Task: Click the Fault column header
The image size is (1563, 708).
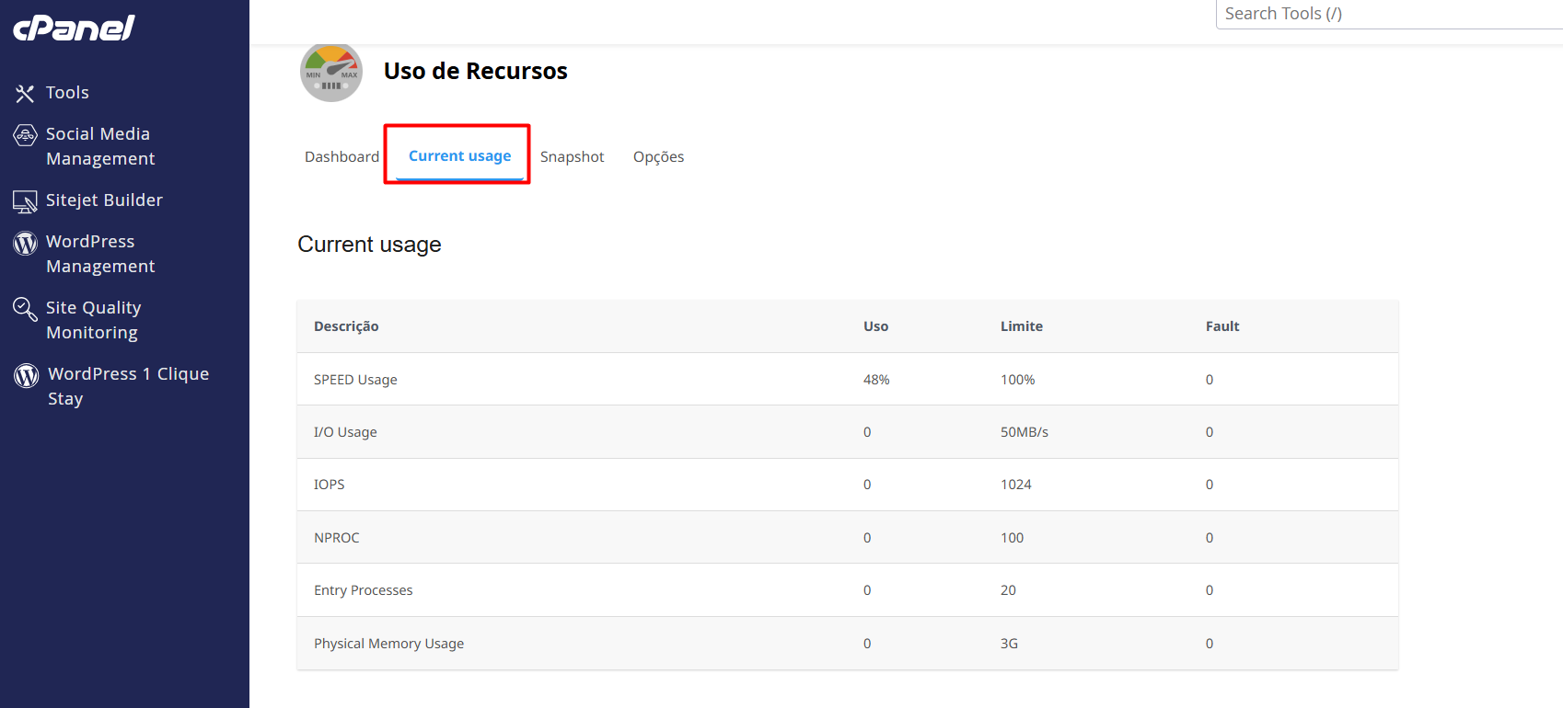Action: coord(1222,326)
